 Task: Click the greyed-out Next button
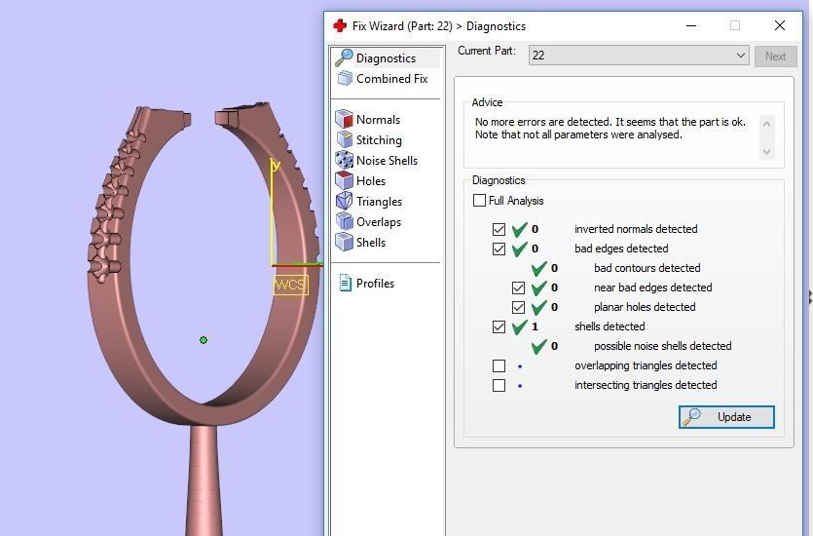pyautogui.click(x=775, y=57)
